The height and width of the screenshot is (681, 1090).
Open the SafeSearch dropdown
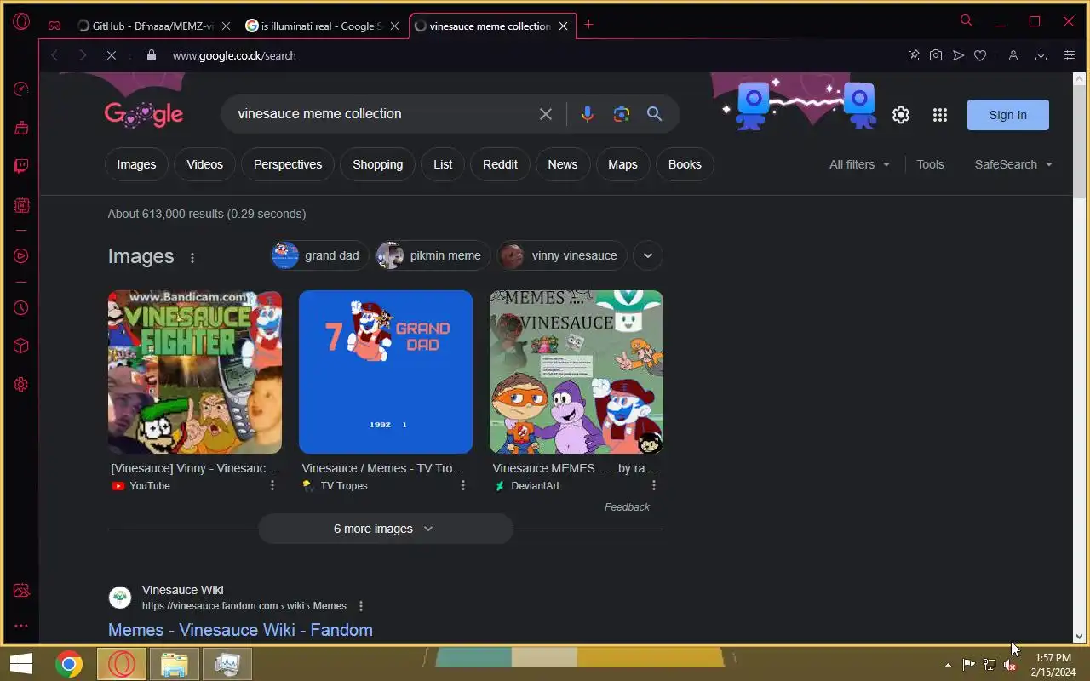[1013, 164]
